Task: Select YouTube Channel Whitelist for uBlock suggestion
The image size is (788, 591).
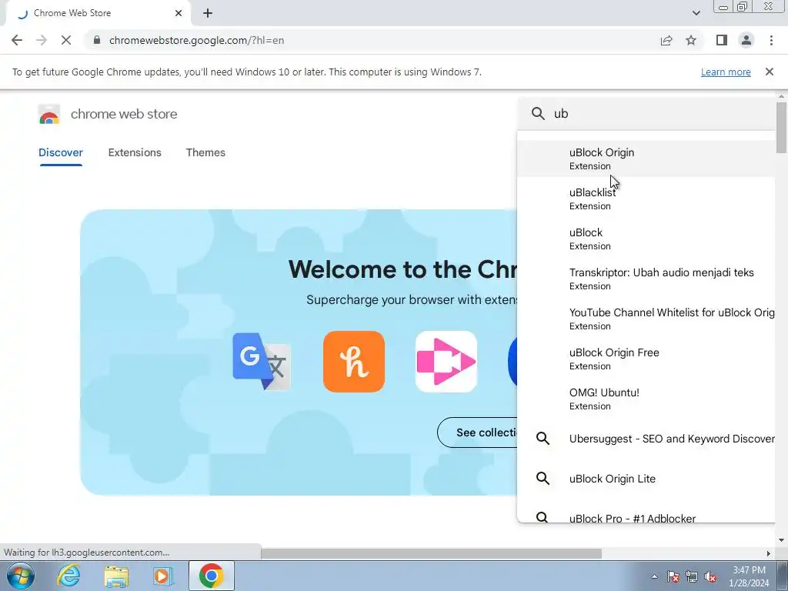Action: pyautogui.click(x=646, y=319)
